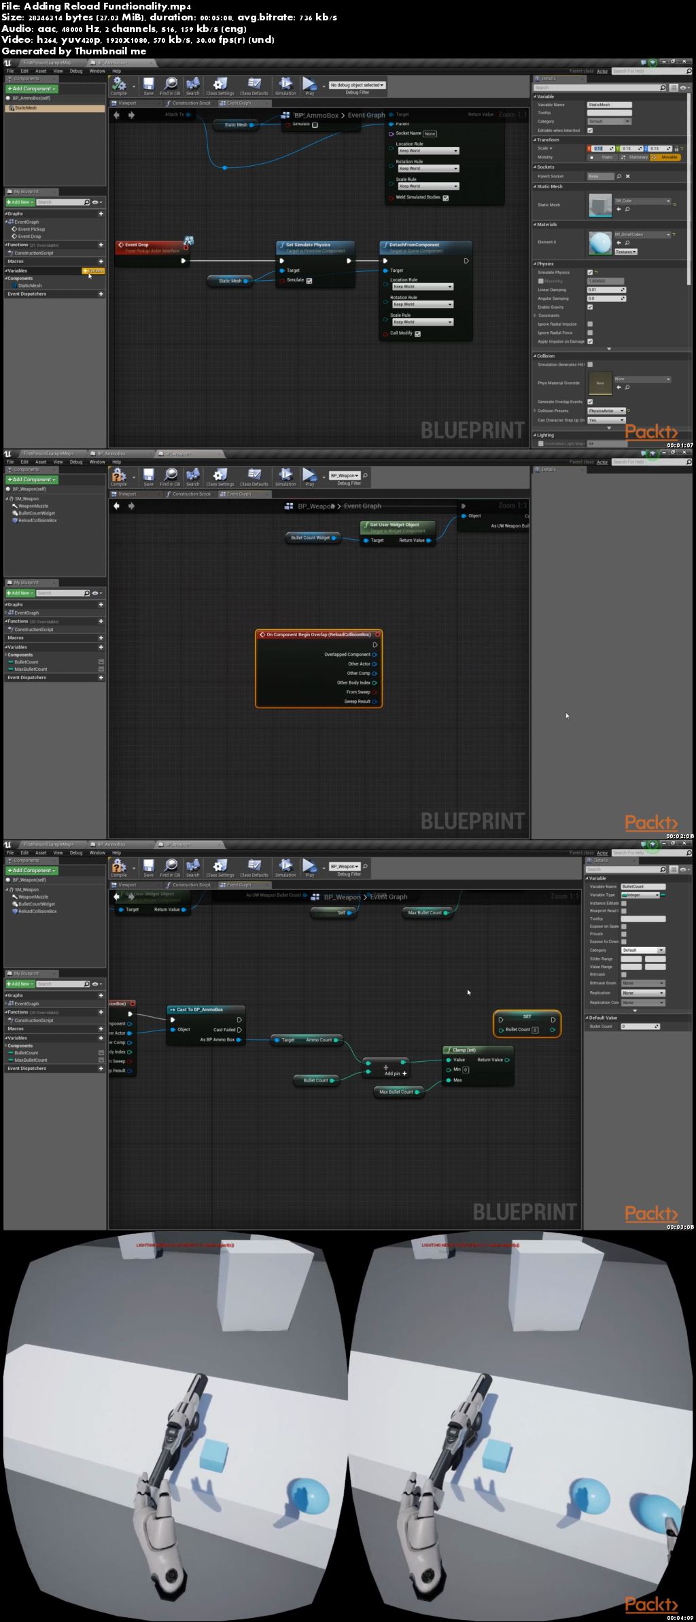The width and height of the screenshot is (696, 1622).
Task: Open Window menu in the 01:07 frame
Action: (97, 71)
